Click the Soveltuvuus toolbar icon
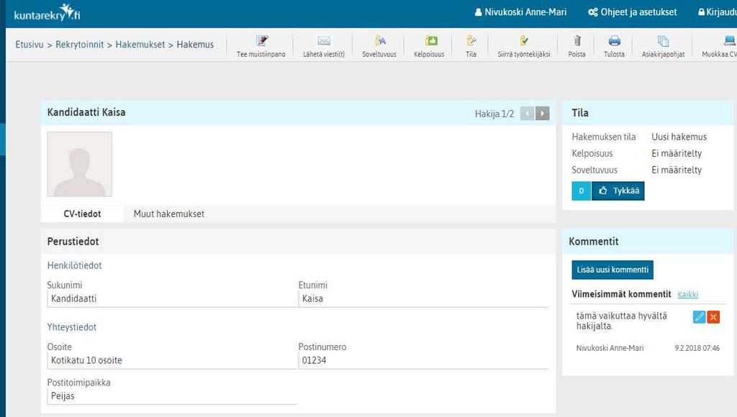This screenshot has height=417, width=737. point(380,41)
